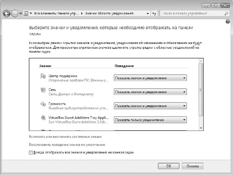Click the Громкость speaker icon

[43, 104]
